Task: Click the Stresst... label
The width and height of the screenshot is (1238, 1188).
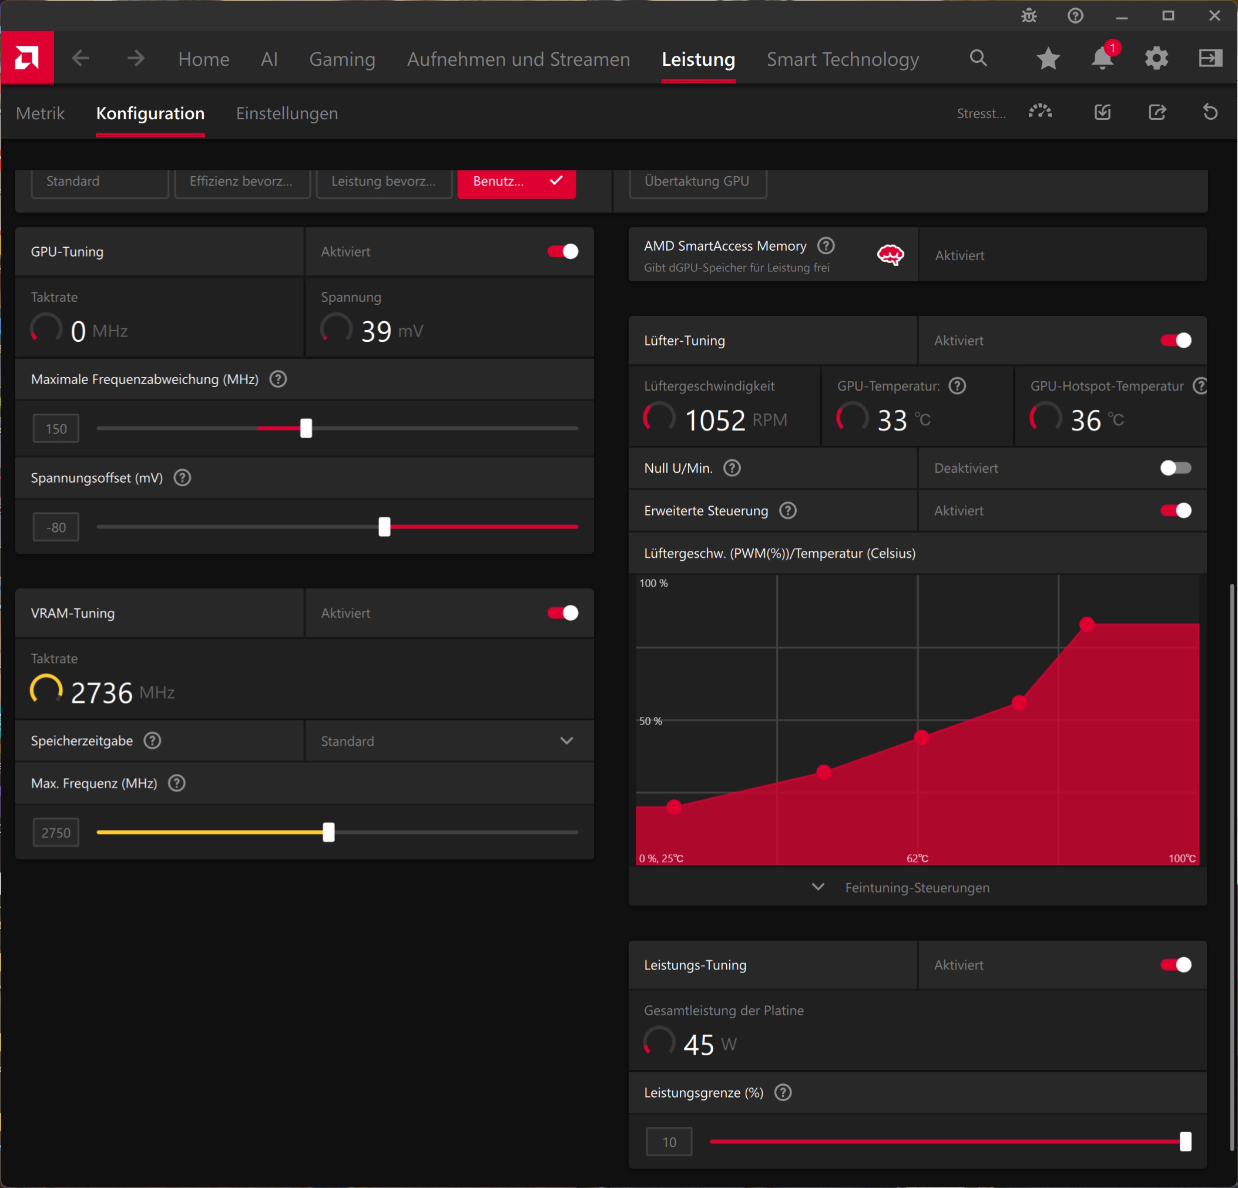Action: tap(981, 113)
